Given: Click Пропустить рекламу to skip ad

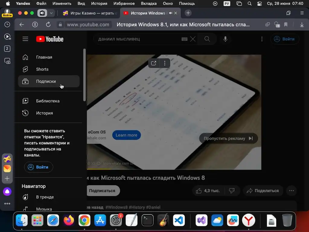Looking at the screenshot, I should tap(228, 138).
